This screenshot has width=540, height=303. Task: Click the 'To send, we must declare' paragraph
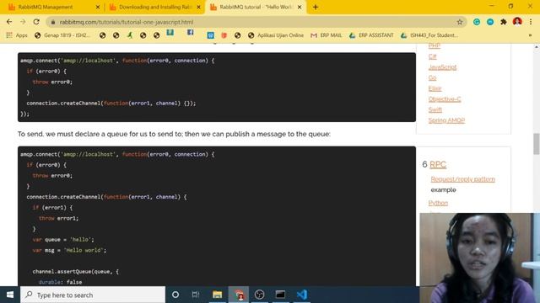[174, 134]
